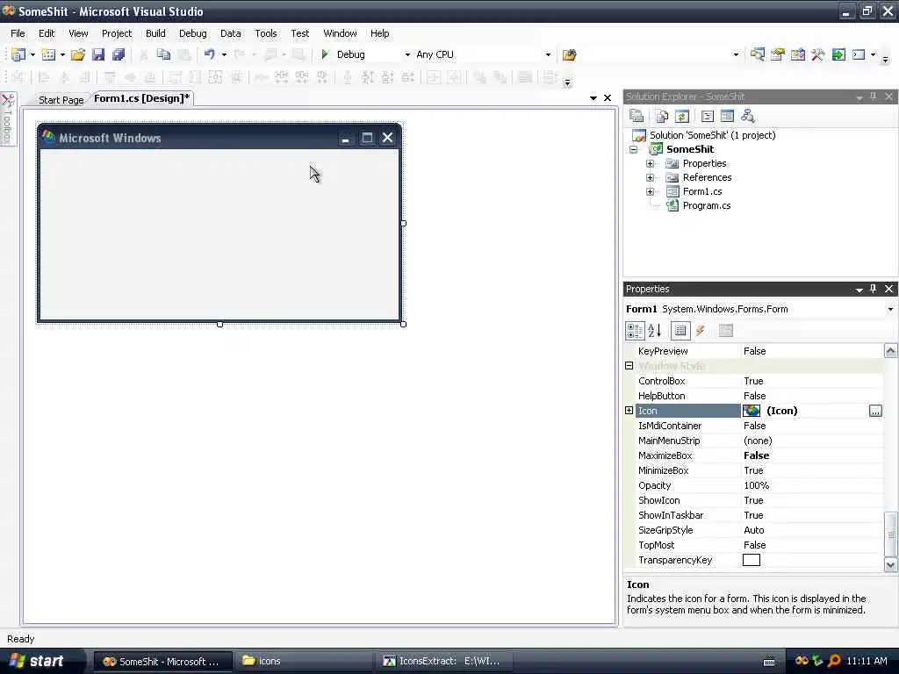Screen dimensions: 899x674
Task: Open the File menu
Action: [x=18, y=33]
